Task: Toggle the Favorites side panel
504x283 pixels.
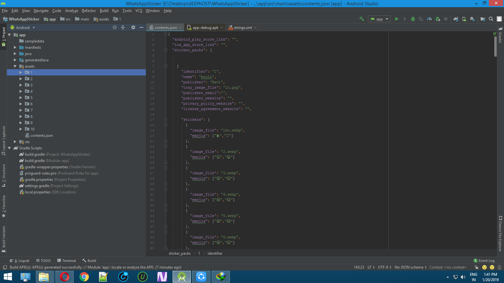Action: [4, 206]
